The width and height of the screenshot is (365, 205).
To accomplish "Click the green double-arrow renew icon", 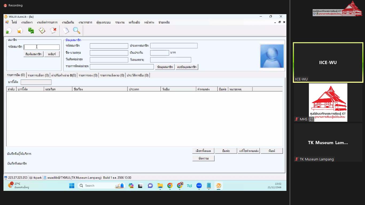I will click(x=31, y=31).
